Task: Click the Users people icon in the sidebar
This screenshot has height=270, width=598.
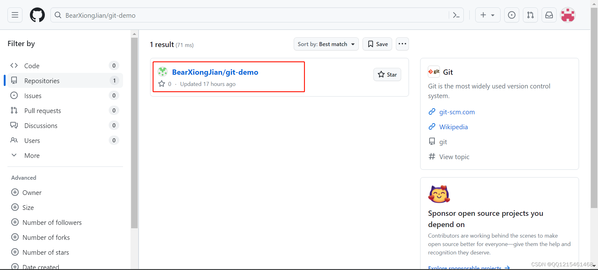Action: point(14,140)
